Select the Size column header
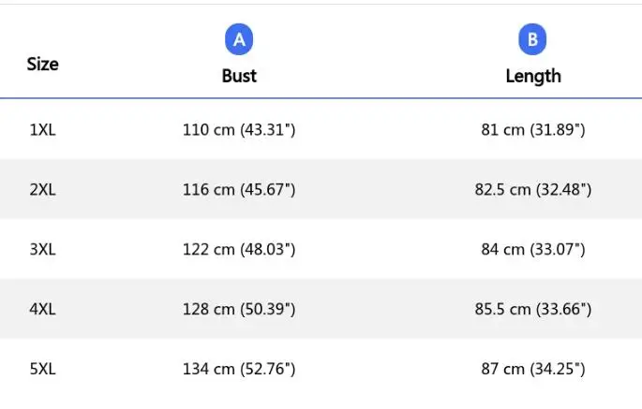This screenshot has height=409, width=642. click(42, 65)
